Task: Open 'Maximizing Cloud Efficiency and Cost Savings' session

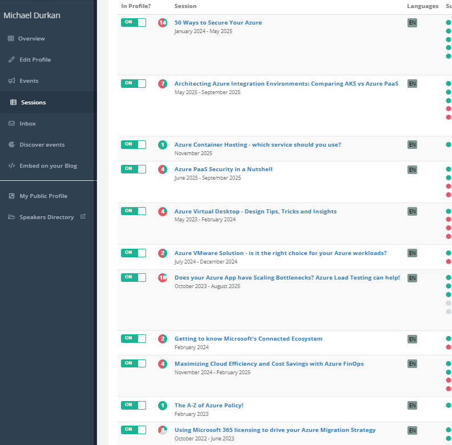Action: 269,364
